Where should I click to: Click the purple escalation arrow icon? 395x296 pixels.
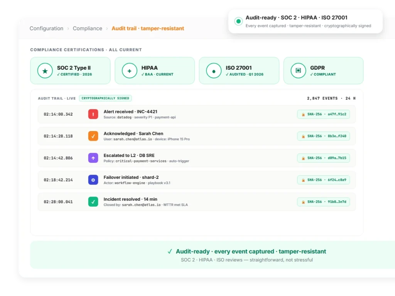(93, 158)
